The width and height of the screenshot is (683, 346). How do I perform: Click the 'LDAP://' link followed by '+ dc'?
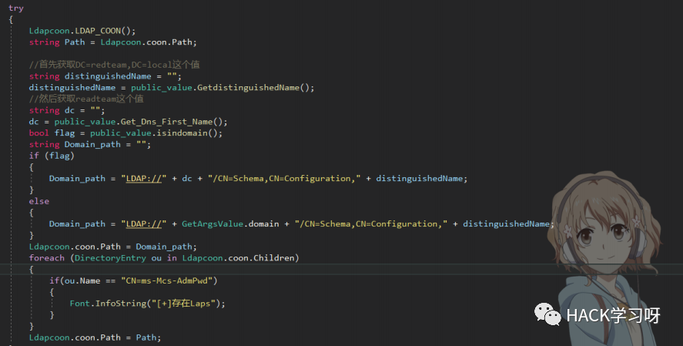[144, 178]
